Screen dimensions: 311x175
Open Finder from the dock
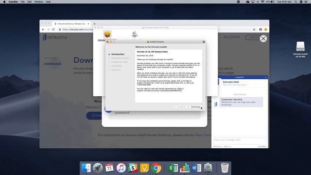tap(86, 168)
